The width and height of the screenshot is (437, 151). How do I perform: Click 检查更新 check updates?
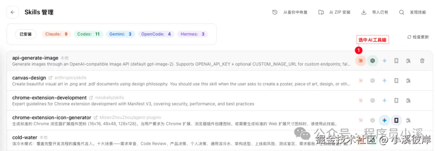pos(418,37)
